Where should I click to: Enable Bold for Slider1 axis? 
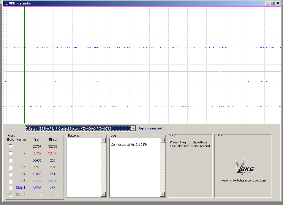[x=11, y=188]
